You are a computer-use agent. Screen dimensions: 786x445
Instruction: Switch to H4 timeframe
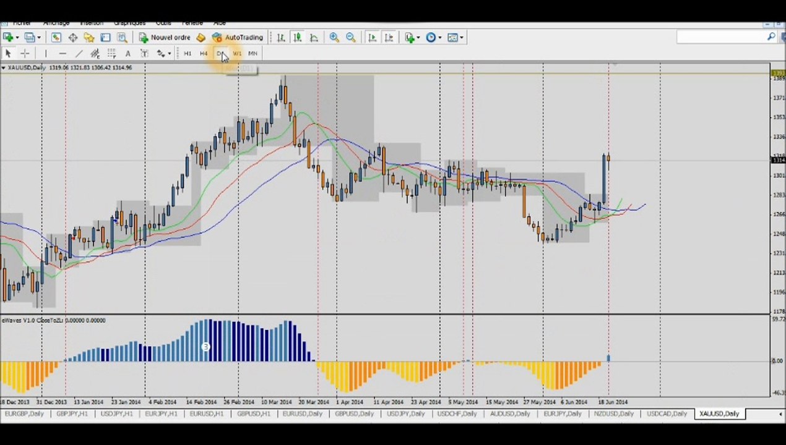(x=204, y=54)
